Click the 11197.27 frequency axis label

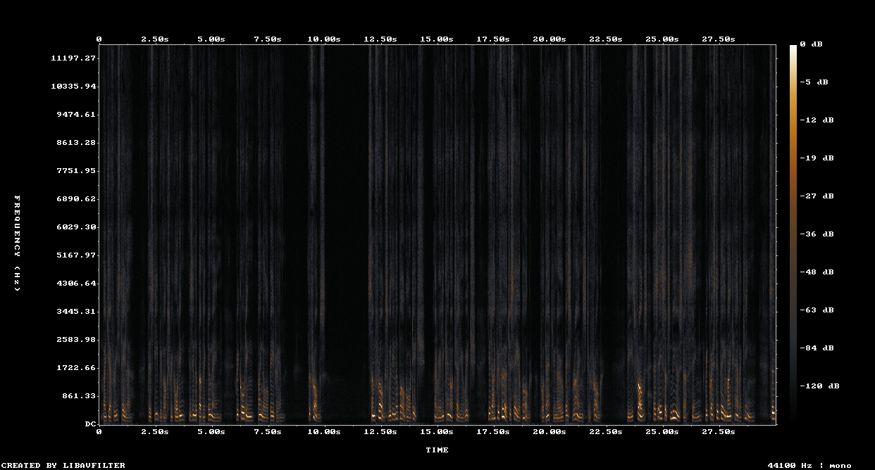point(73,58)
